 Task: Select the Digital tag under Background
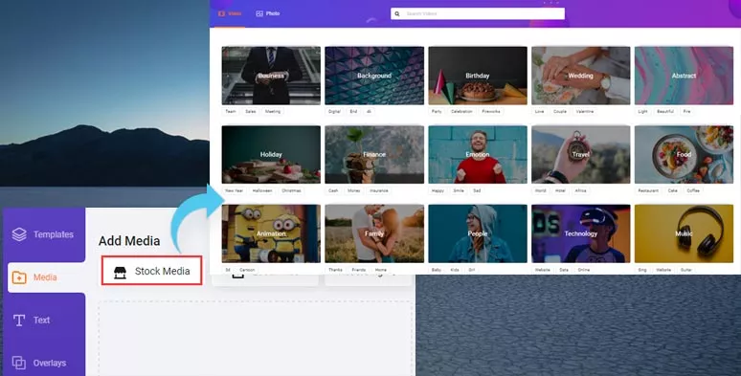334,112
